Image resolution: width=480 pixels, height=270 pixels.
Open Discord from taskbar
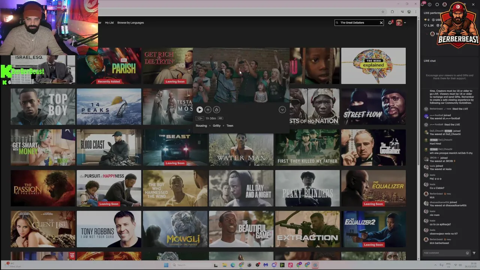[274, 265]
